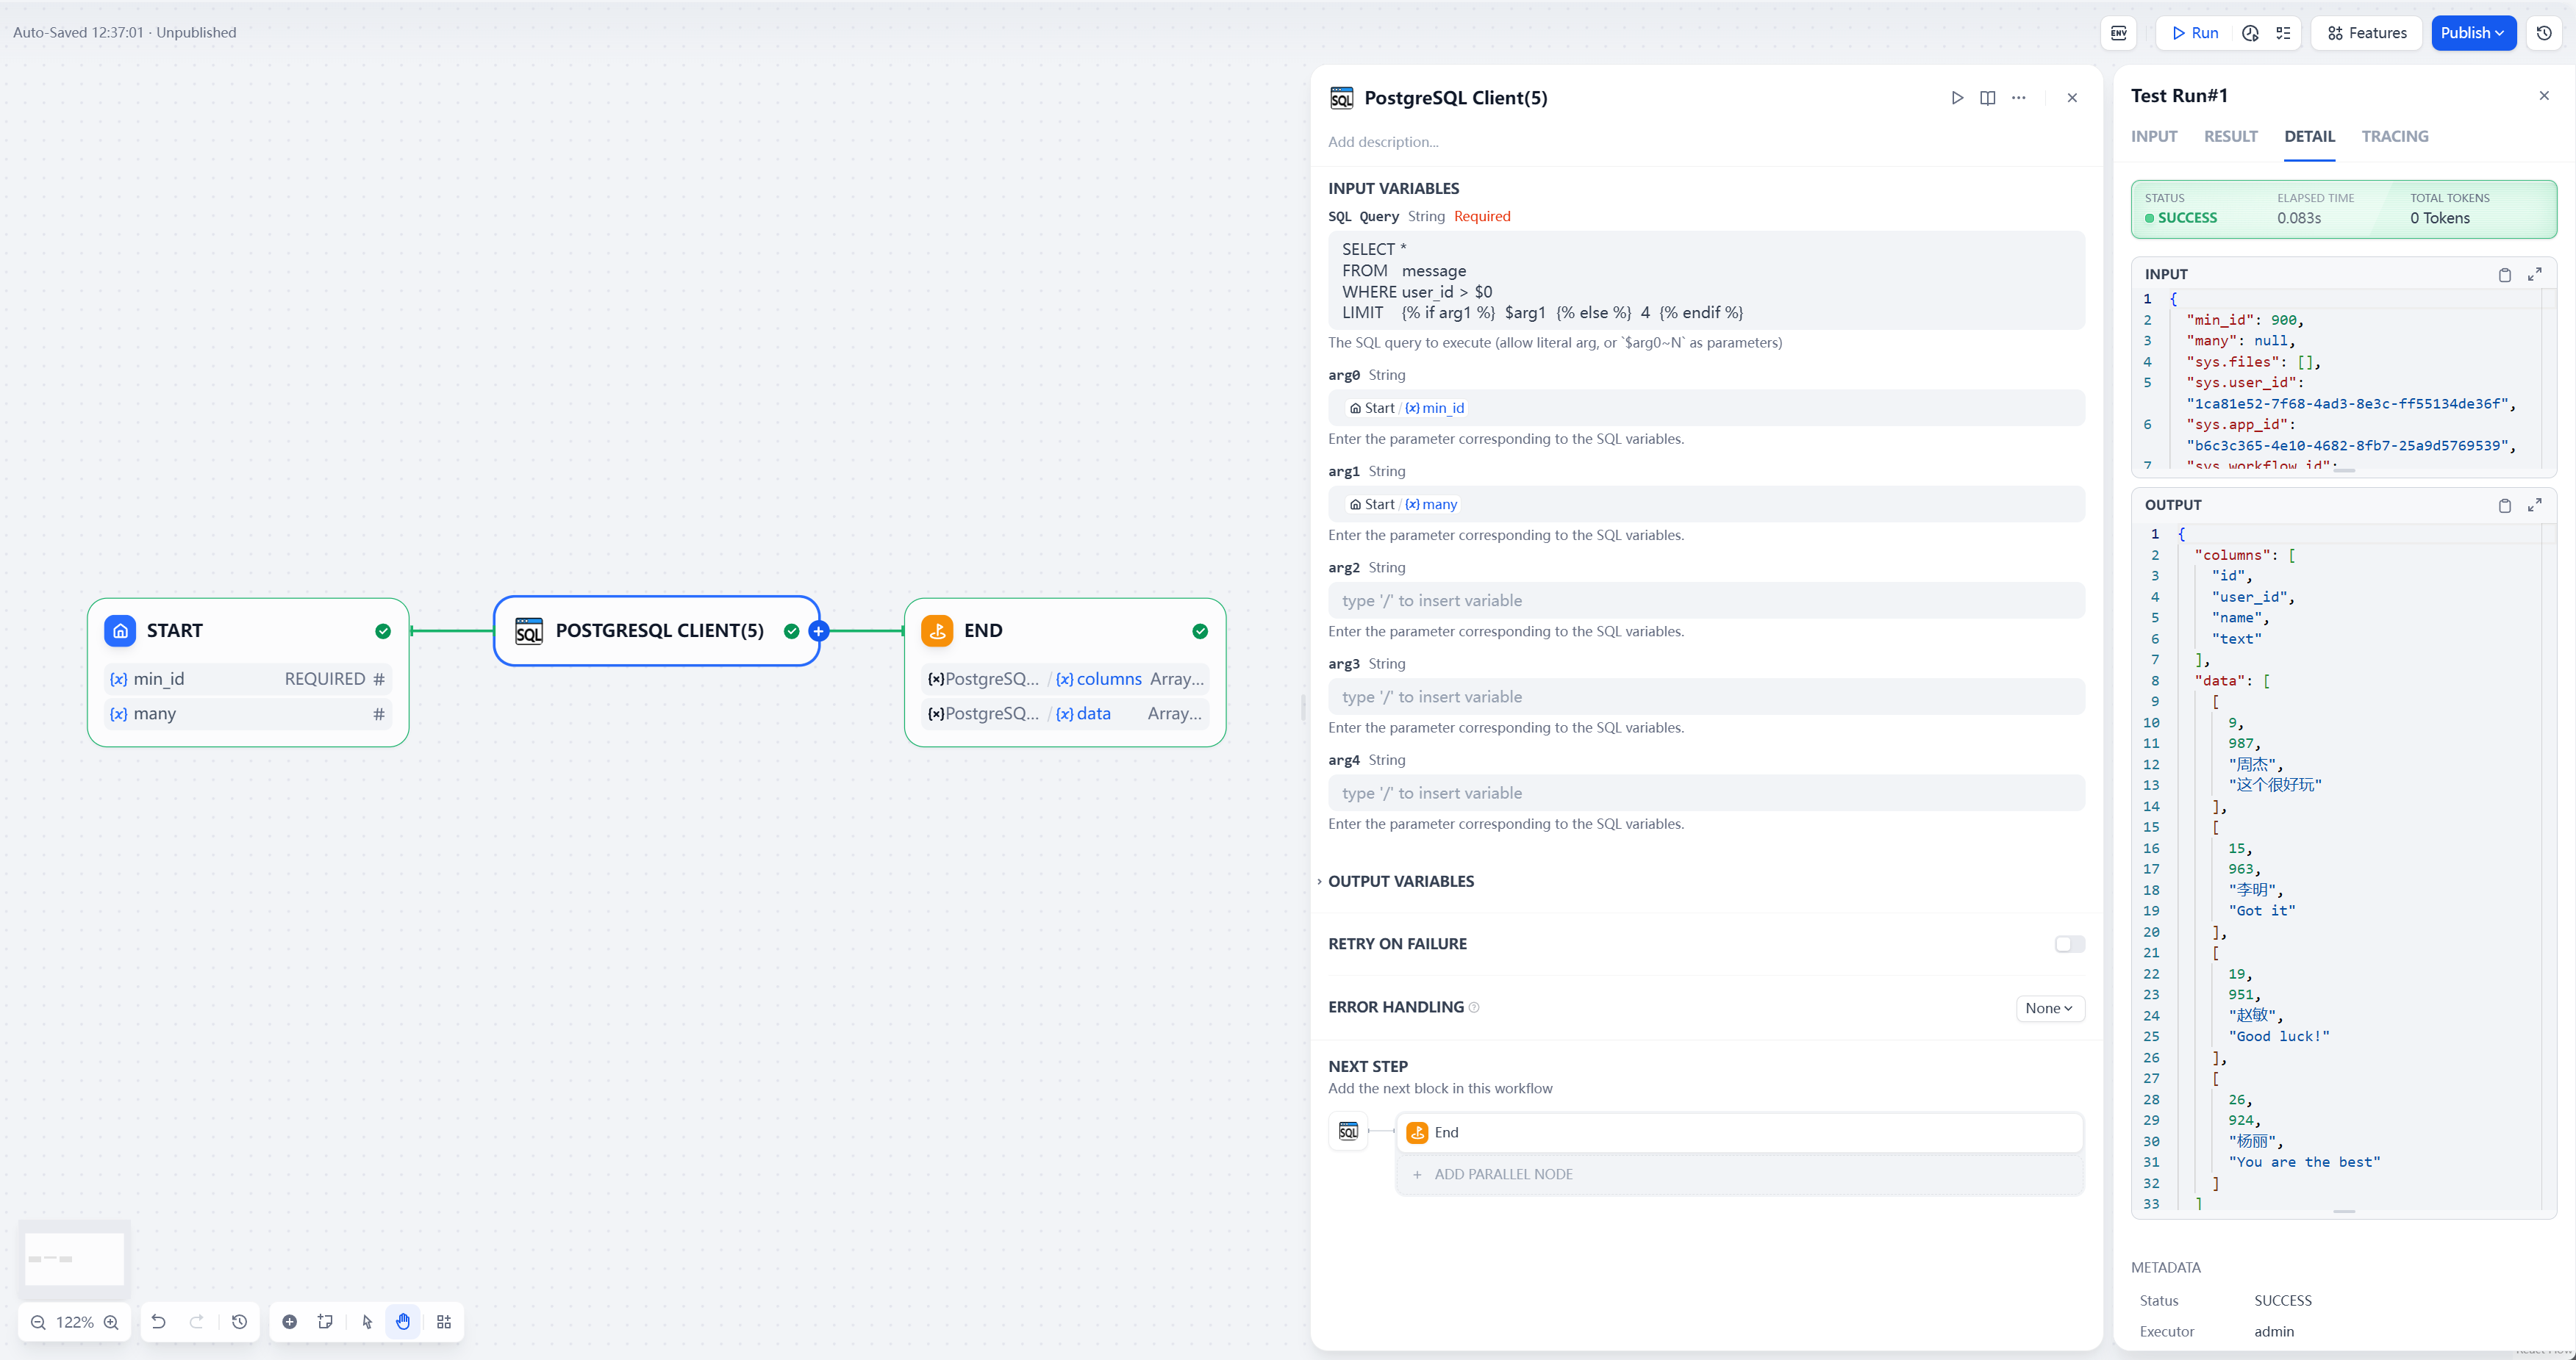The image size is (2576, 1360).
Task: Switch to the RESULT tab
Action: point(2230,137)
